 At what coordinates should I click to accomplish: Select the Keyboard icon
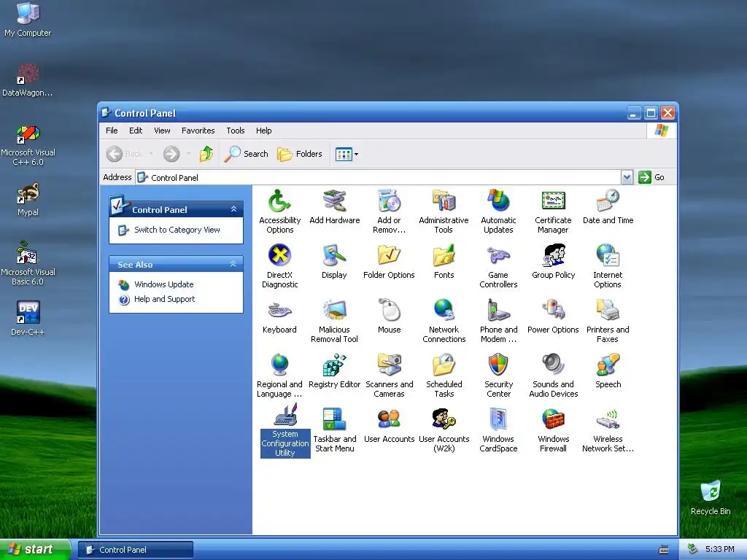point(279,316)
